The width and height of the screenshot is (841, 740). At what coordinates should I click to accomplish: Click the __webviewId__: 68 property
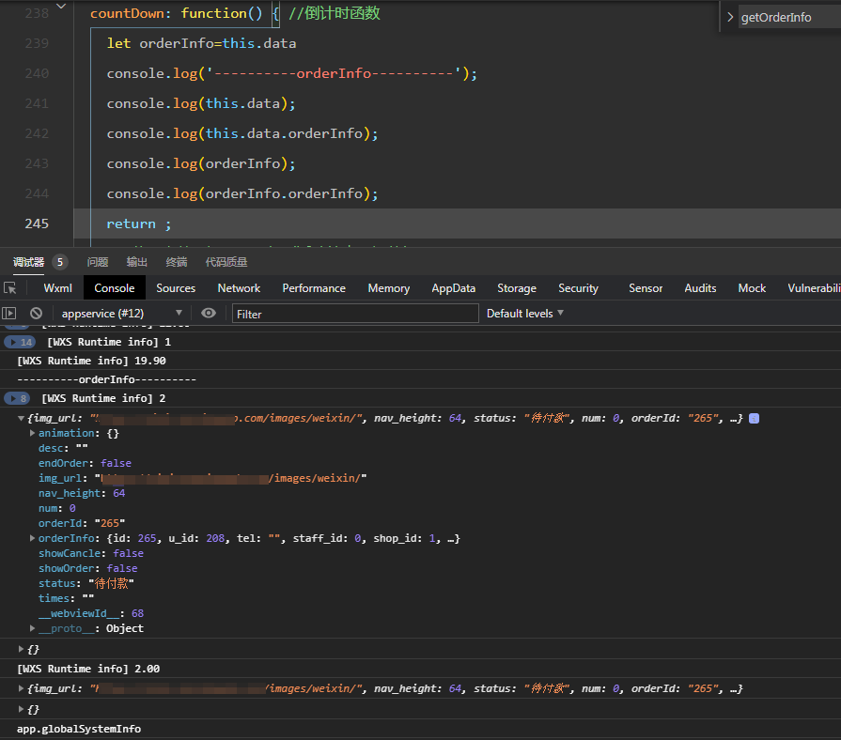click(90, 613)
